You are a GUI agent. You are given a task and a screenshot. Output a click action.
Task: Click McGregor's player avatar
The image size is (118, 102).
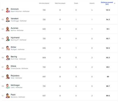8,86
